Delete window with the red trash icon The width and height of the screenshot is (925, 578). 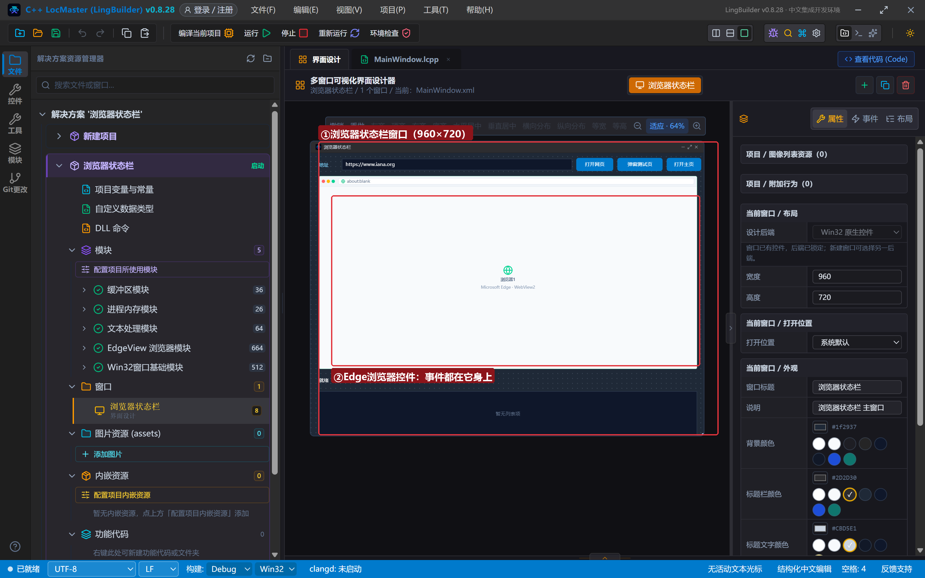905,85
